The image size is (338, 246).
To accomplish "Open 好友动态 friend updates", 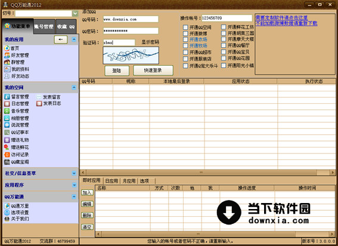I will 16,76.
